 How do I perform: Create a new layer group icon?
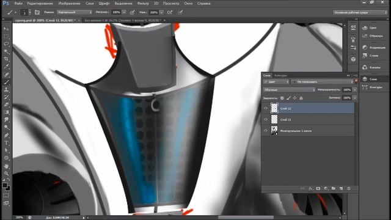(334, 189)
